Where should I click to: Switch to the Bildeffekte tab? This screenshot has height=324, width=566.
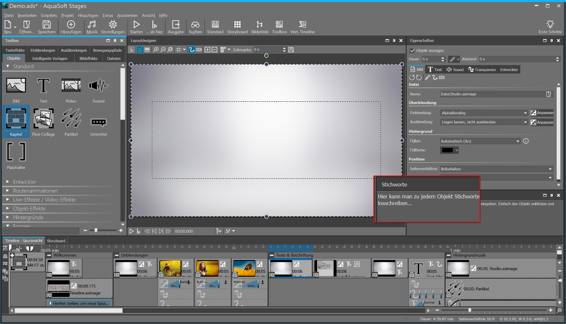[x=88, y=59]
